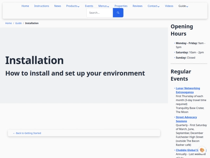210x158 pixels.
Task: Open the Events nav item
Action: tap(89, 6)
